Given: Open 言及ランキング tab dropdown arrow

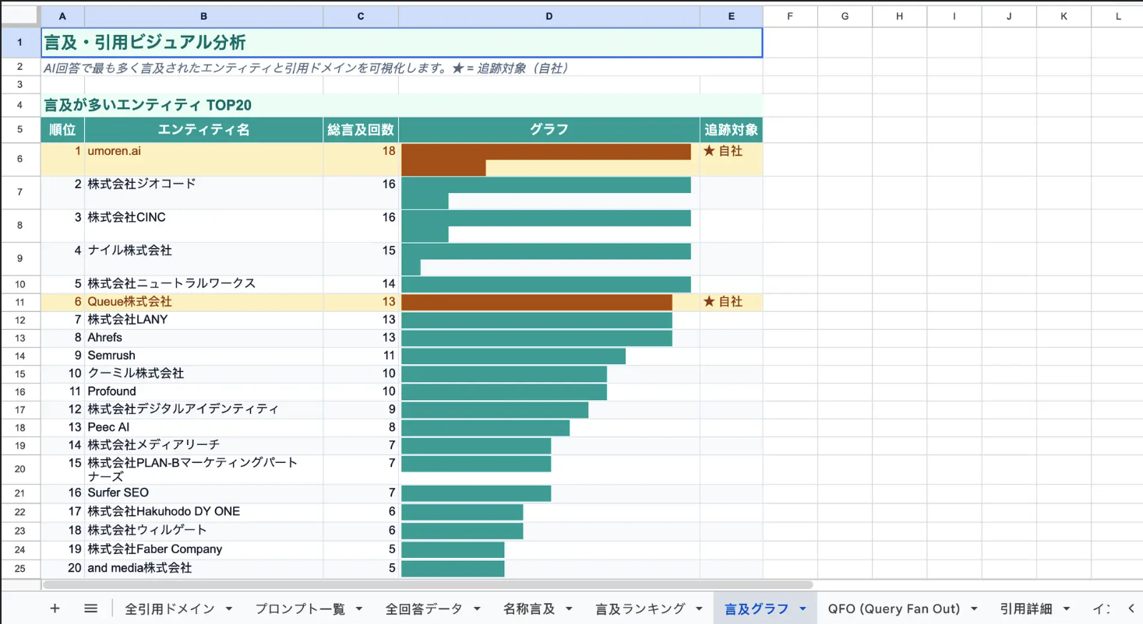Looking at the screenshot, I should click(700, 609).
